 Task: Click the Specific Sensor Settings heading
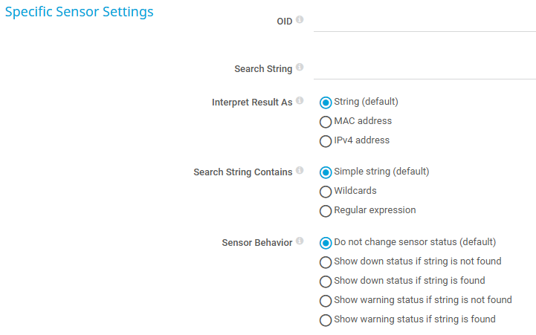[80, 12]
